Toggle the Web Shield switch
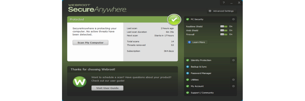305x101 pixels. point(224,30)
